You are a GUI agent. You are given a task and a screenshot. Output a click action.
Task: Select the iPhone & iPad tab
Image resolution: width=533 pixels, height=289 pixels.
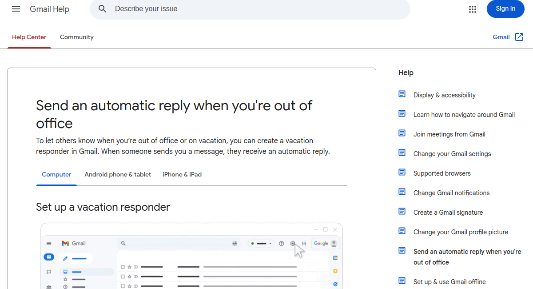point(182,175)
